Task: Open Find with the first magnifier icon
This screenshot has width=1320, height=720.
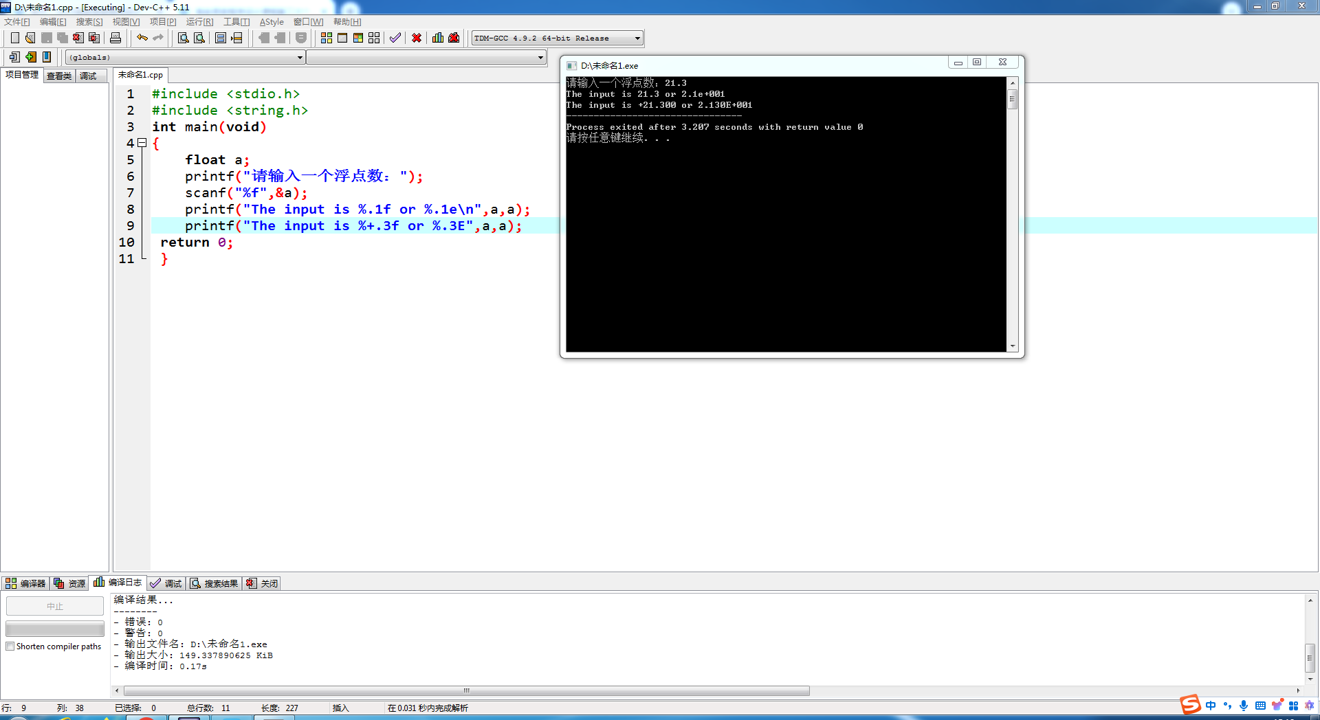Action: pyautogui.click(x=184, y=38)
